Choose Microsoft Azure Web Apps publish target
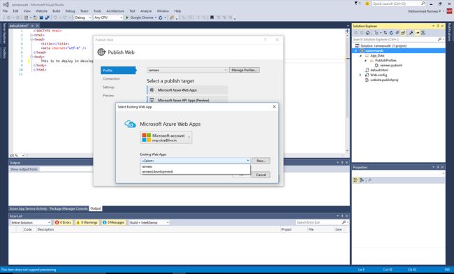 click(x=187, y=90)
